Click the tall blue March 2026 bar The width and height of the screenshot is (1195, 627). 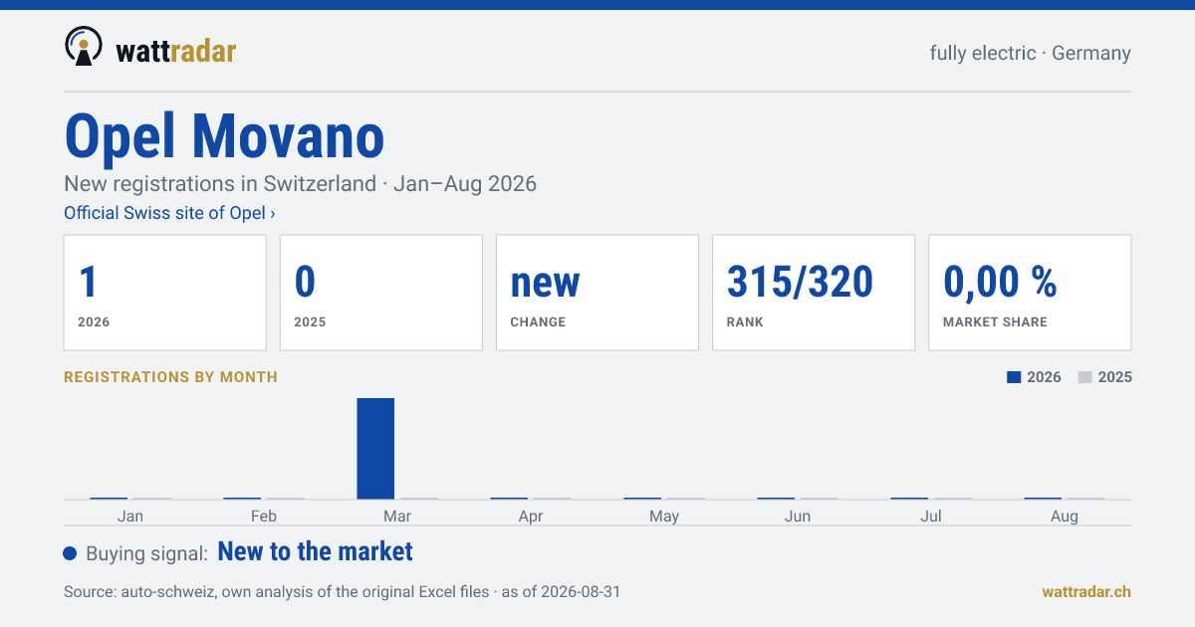click(375, 448)
